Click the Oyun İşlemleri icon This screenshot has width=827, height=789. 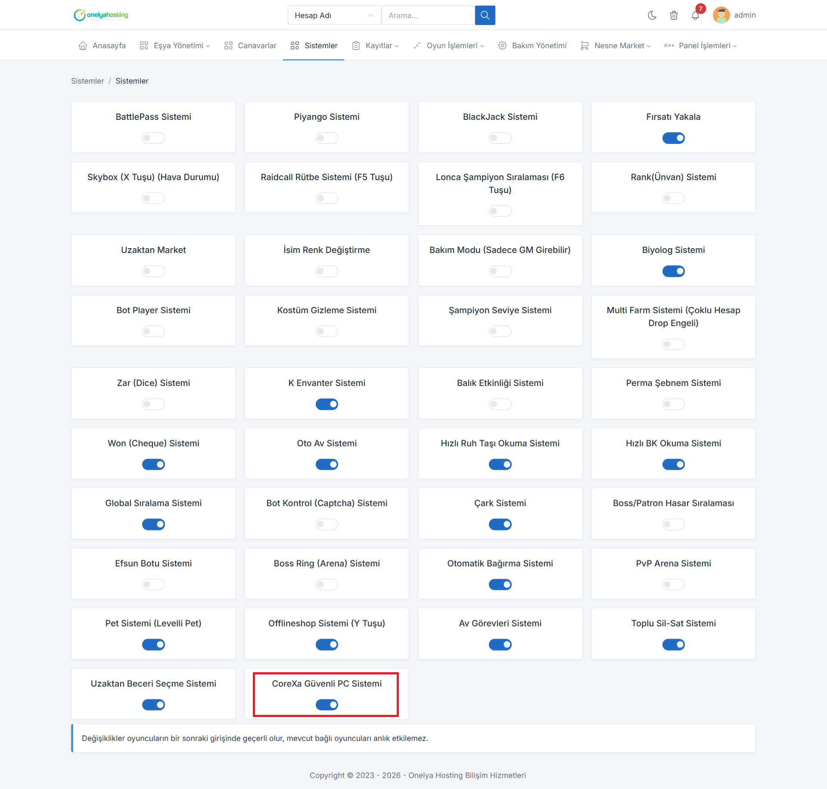[417, 46]
